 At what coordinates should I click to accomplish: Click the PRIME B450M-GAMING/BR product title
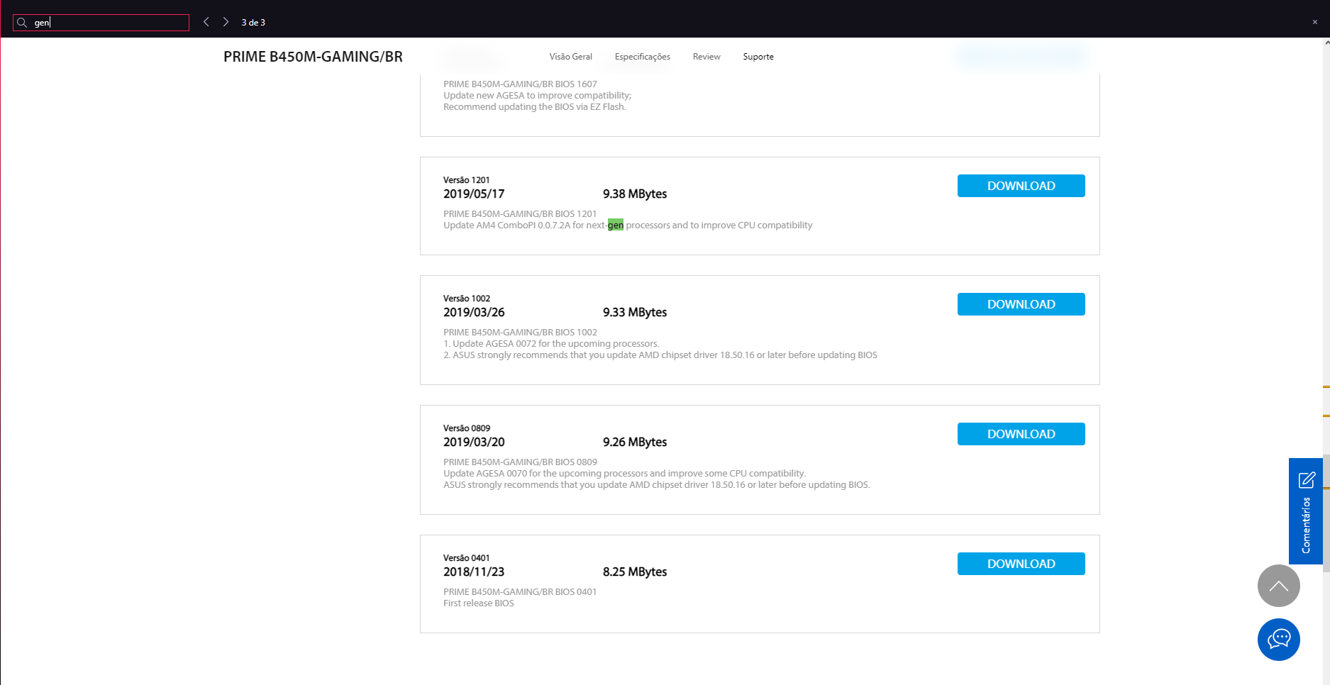tap(313, 57)
